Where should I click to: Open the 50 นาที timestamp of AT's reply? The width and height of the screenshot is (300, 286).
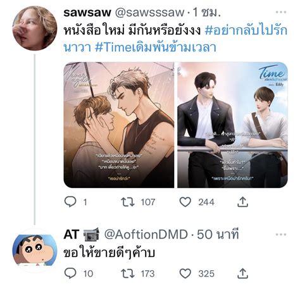(x=218, y=235)
